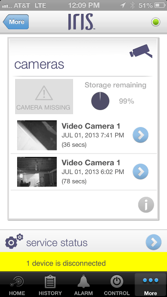Tap the Iris logo in header

point(81,22)
